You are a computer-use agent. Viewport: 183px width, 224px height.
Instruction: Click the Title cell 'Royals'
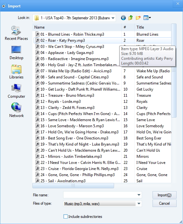point(142,102)
